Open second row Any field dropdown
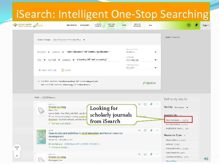219x164 pixels. (x=54, y=60)
